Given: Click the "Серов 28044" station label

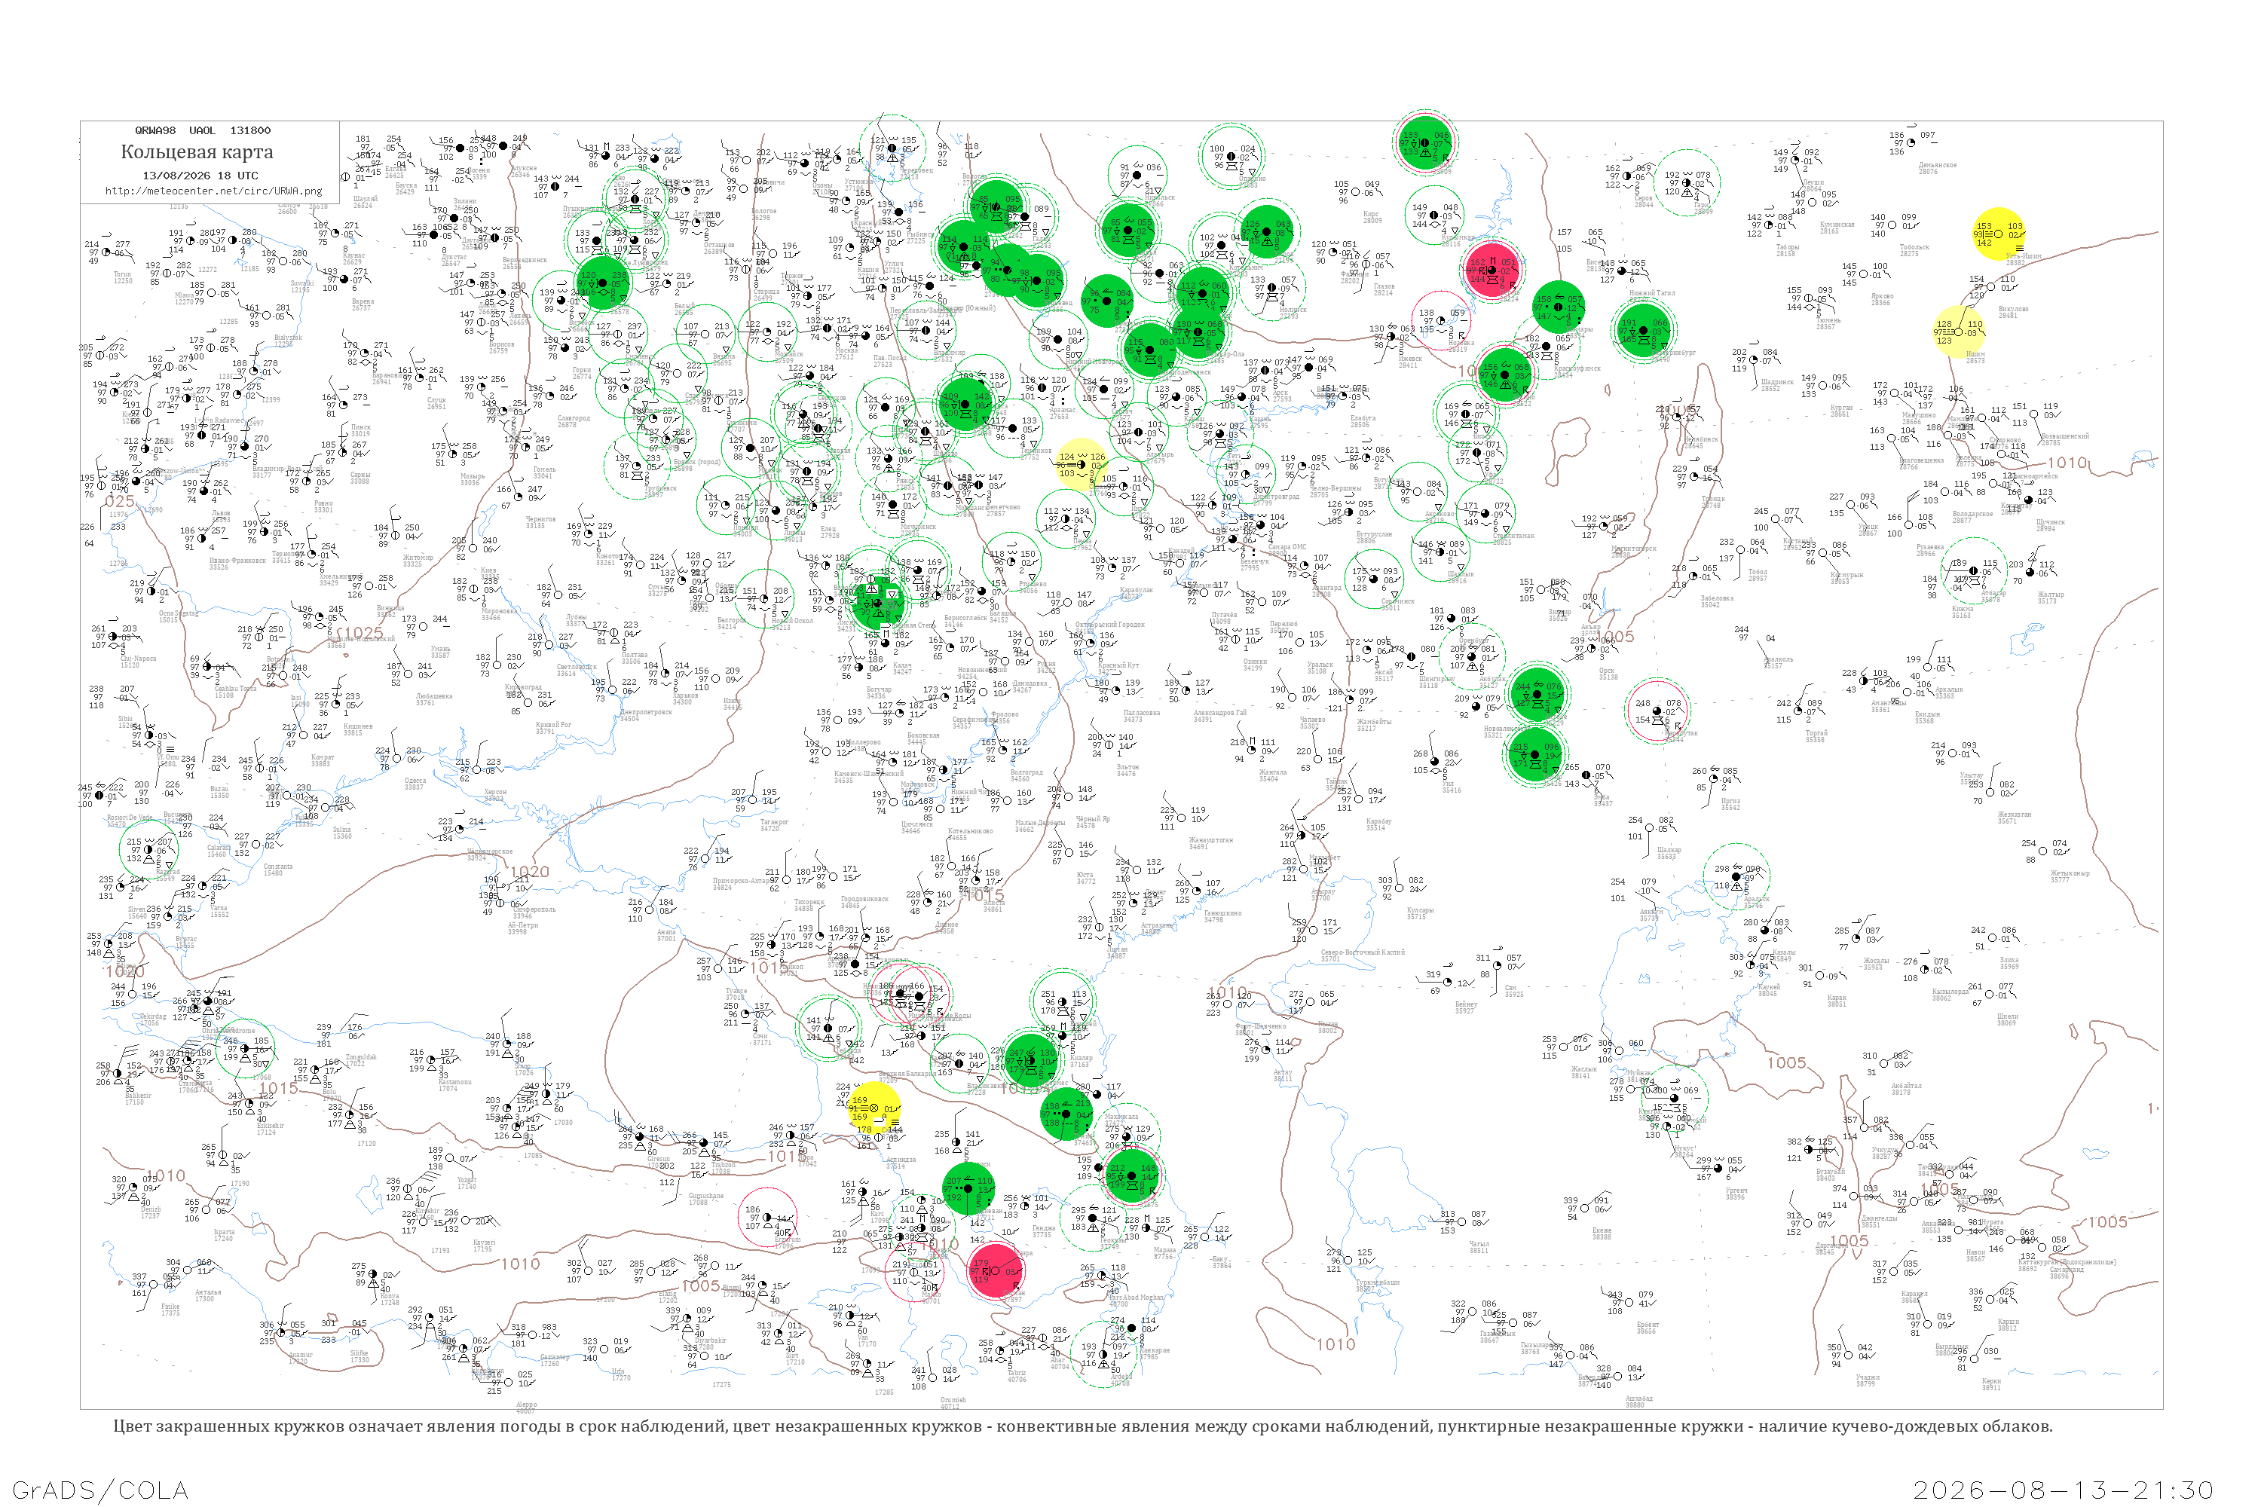Looking at the screenshot, I should pos(1644,202).
